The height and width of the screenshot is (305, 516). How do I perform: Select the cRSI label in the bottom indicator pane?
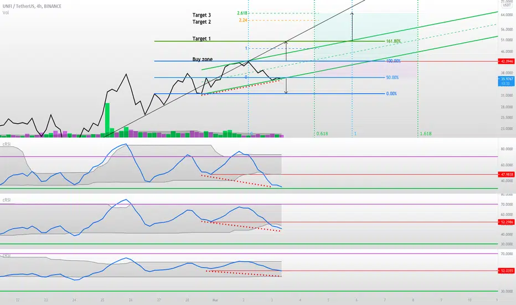point(6,256)
